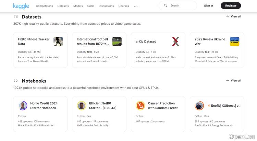This screenshot has width=257, height=141.
Task: Open the three-dots more menu
Action: (x=136, y=6)
